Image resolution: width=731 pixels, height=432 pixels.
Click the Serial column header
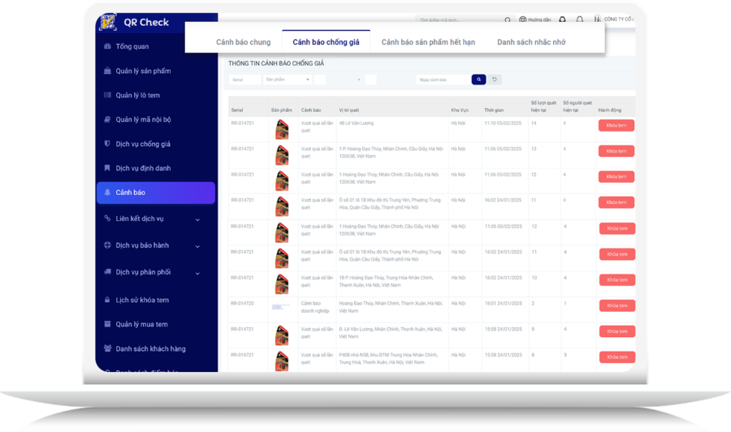pyautogui.click(x=237, y=110)
